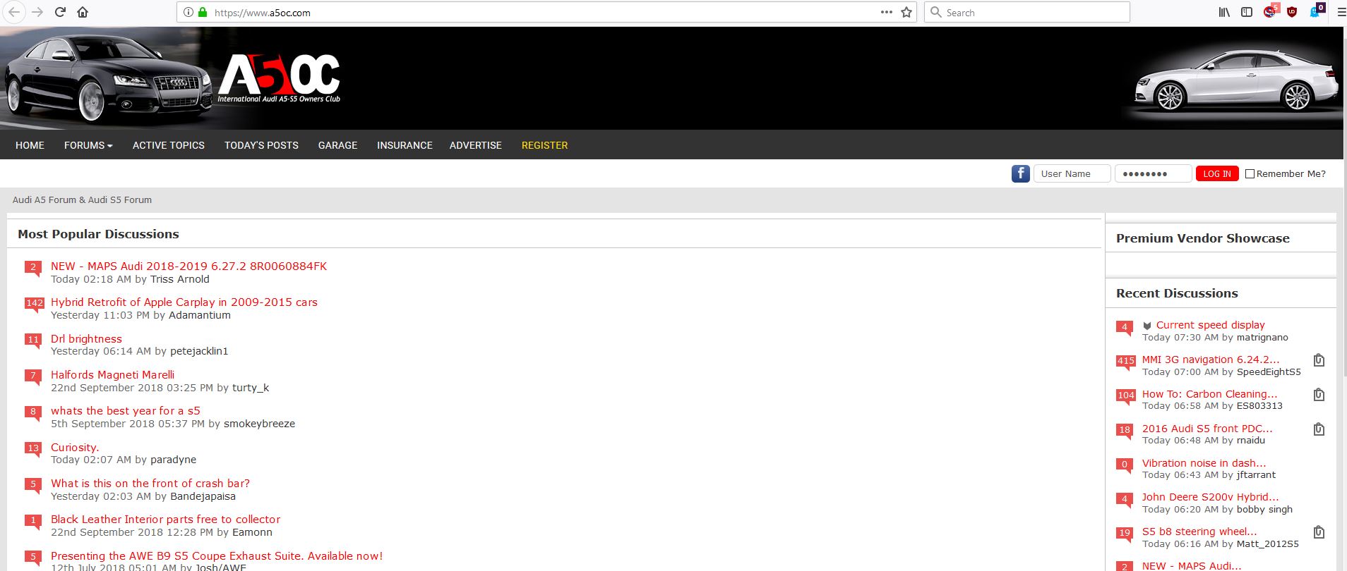Go to Home in nav bar
Image resolution: width=1347 pixels, height=571 pixels.
click(x=30, y=145)
